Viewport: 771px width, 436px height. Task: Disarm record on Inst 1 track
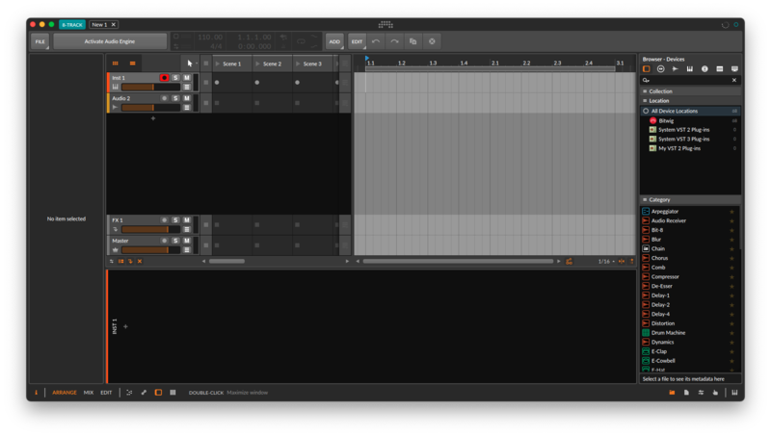coord(164,78)
